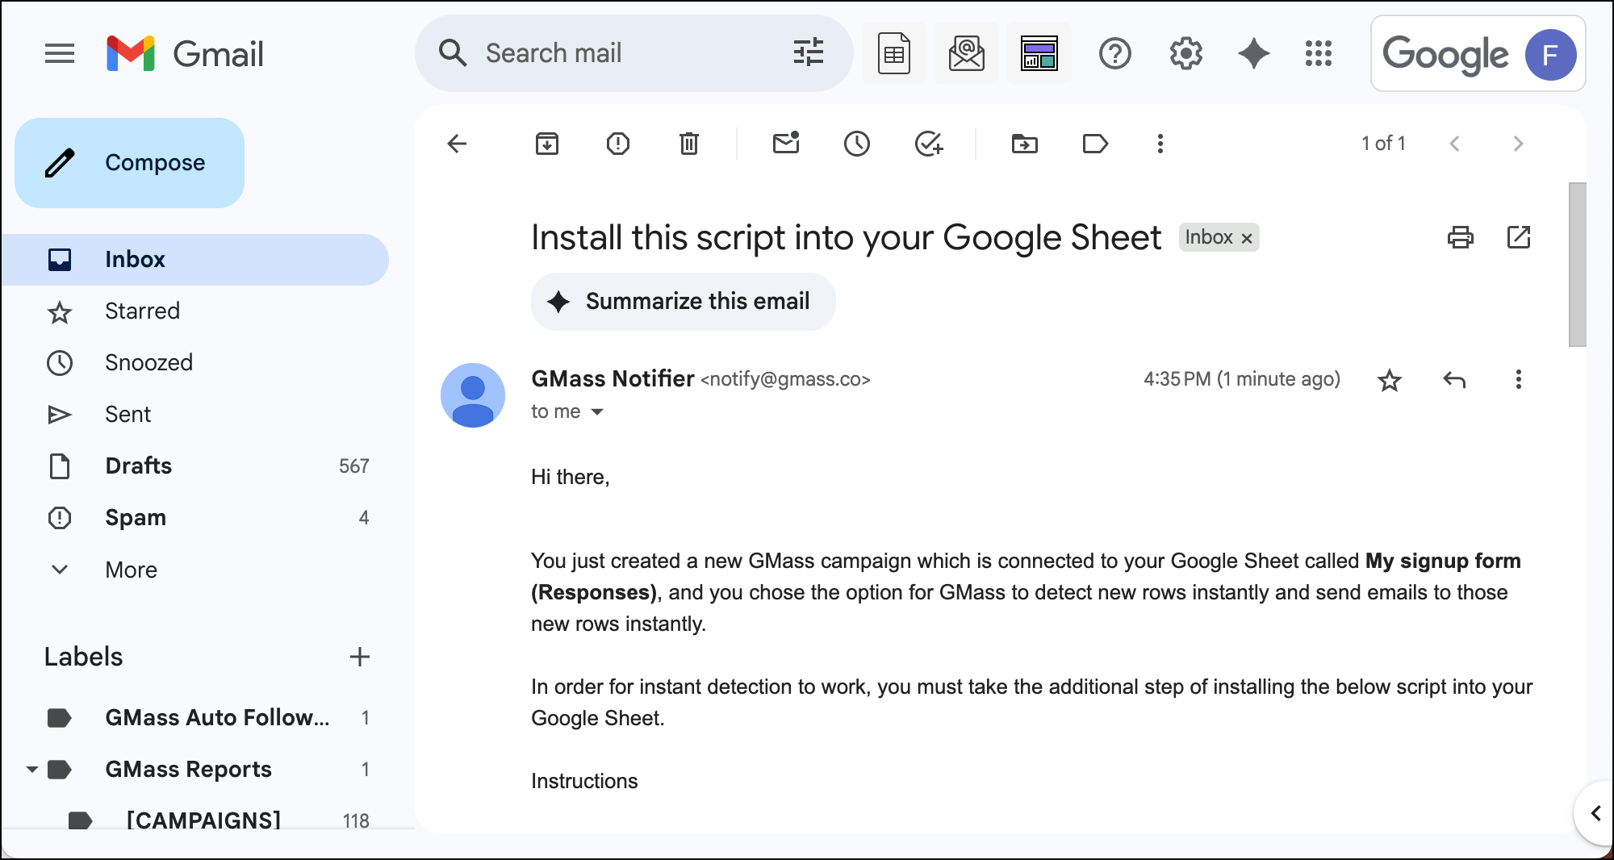Click the Compose button
Viewport: 1614px width, 860px height.
pyautogui.click(x=130, y=163)
